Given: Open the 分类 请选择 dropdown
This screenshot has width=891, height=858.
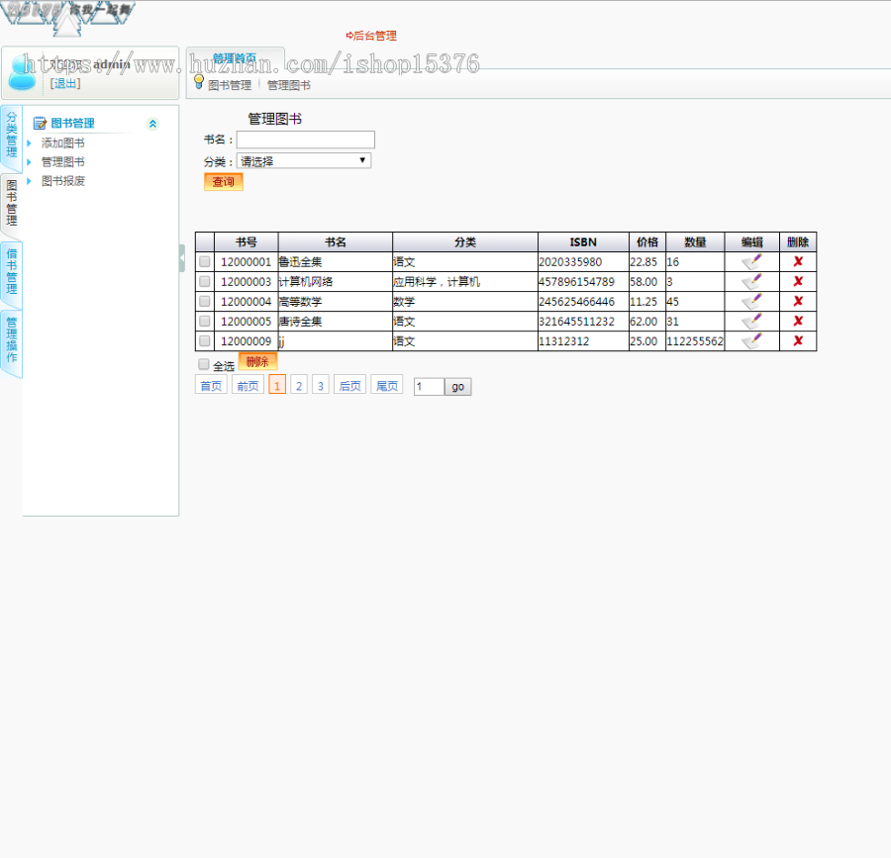Looking at the screenshot, I should click(x=304, y=160).
